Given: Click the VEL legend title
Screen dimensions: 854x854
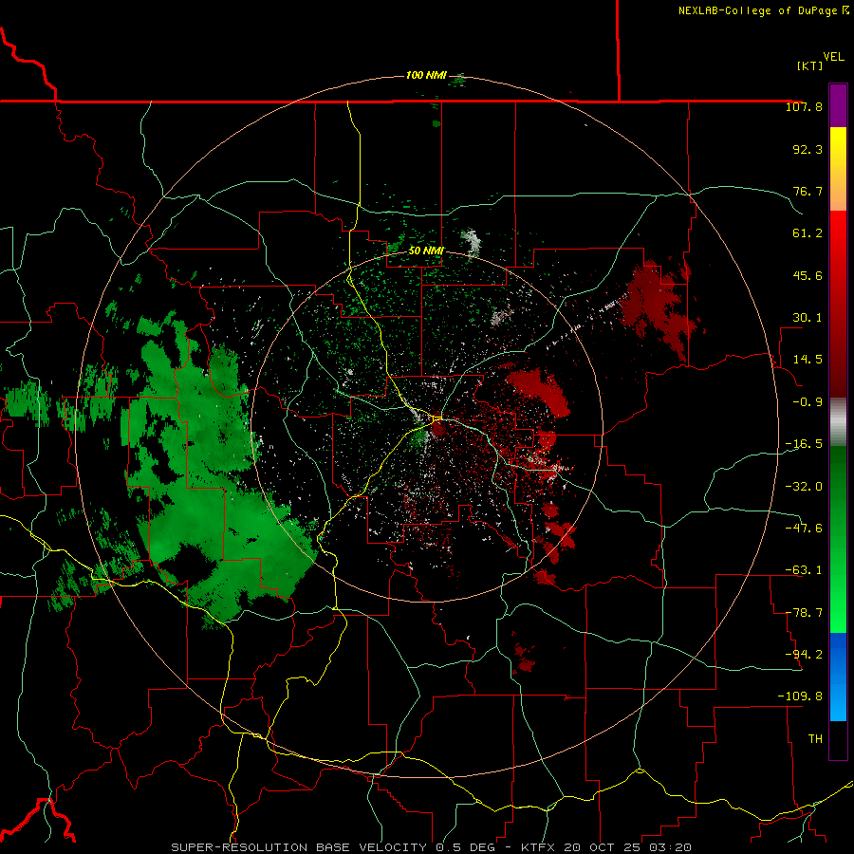Looking at the screenshot, I should pyautogui.click(x=833, y=57).
